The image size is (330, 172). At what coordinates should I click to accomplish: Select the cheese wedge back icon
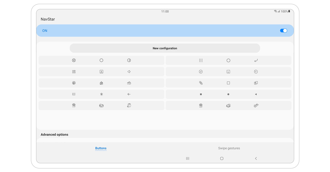[129, 83]
